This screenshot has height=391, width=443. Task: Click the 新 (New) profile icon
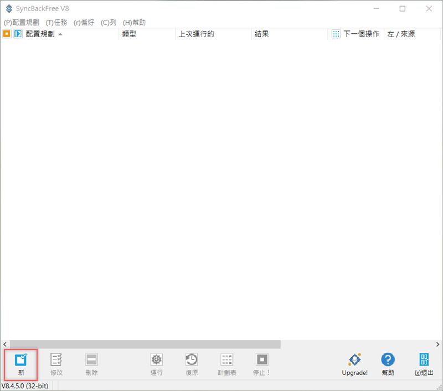coord(21,359)
